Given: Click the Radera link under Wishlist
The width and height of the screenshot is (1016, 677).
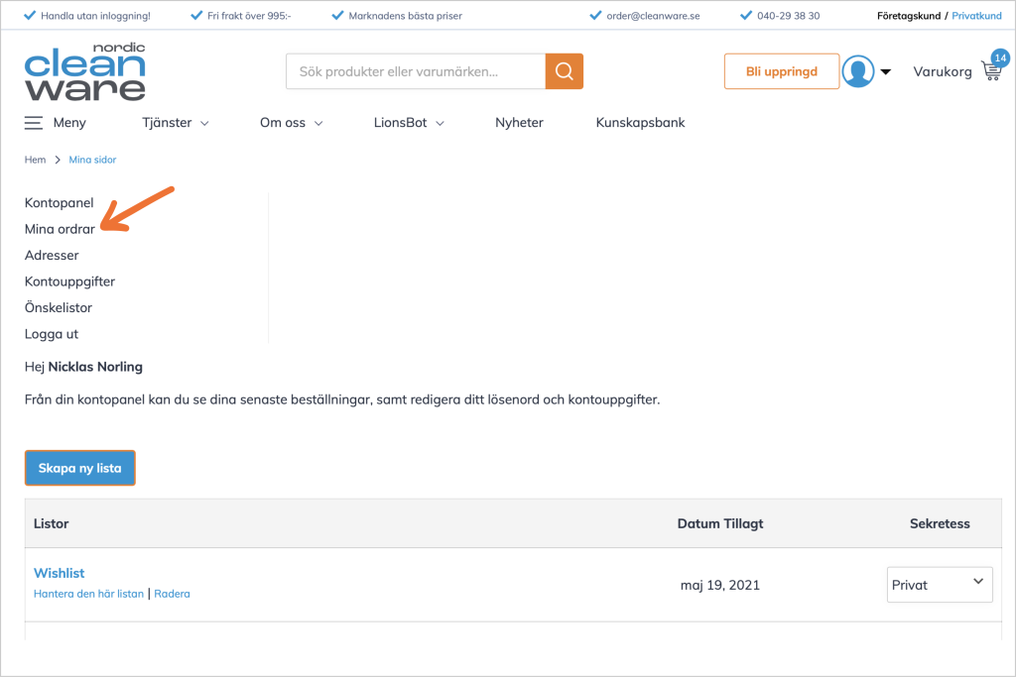Looking at the screenshot, I should (172, 594).
